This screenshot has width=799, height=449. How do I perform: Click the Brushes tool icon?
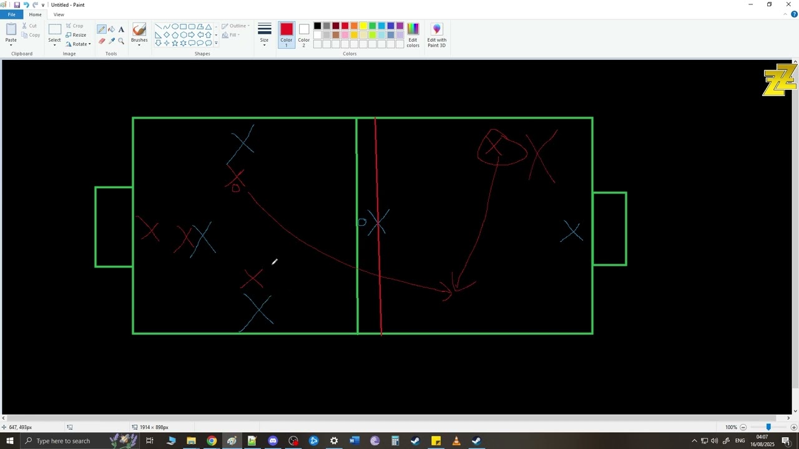tap(139, 29)
